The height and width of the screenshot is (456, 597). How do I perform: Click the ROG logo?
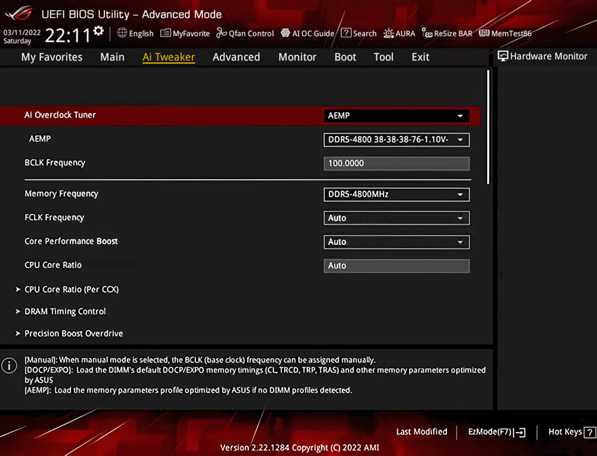click(18, 13)
